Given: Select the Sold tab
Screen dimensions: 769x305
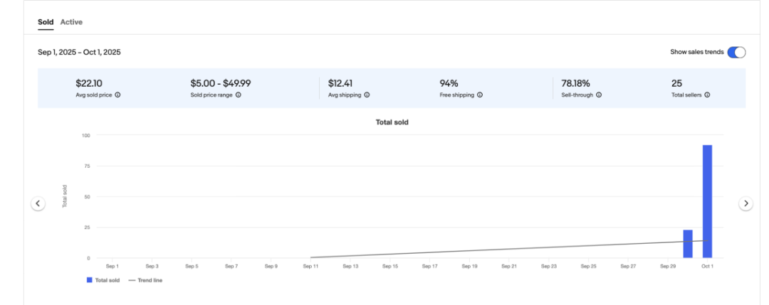Looking at the screenshot, I should tap(46, 22).
